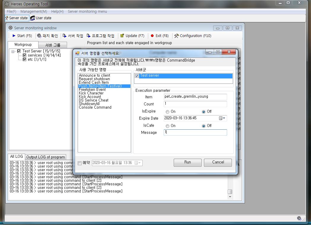Click the log scrollbar down arrow
The image size is (311, 225).
tap(230, 197)
